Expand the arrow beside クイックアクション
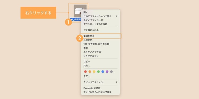199x99 pixels. pyautogui.click(x=116, y=82)
